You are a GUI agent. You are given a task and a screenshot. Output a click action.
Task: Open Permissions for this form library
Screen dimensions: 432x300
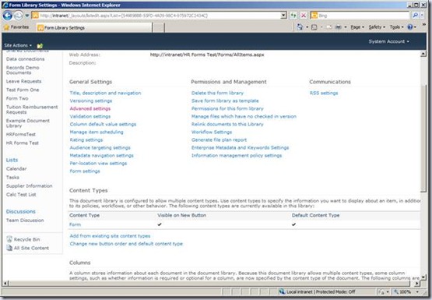tap(227, 108)
